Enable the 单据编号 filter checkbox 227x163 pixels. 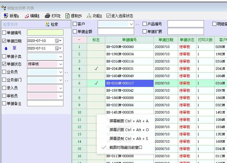click(4, 33)
